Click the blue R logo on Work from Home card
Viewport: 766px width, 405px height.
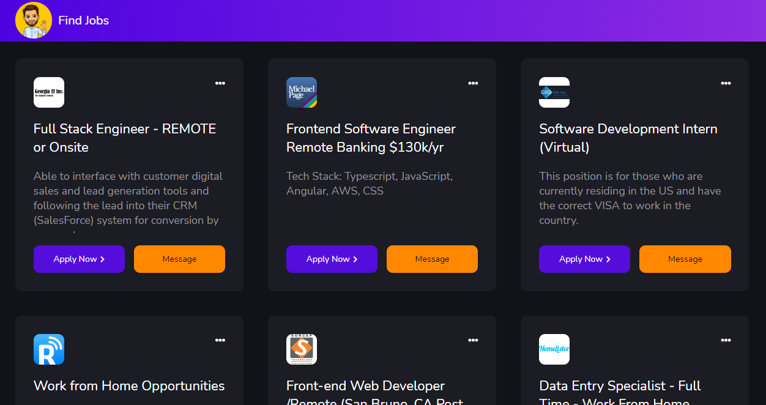(x=49, y=349)
